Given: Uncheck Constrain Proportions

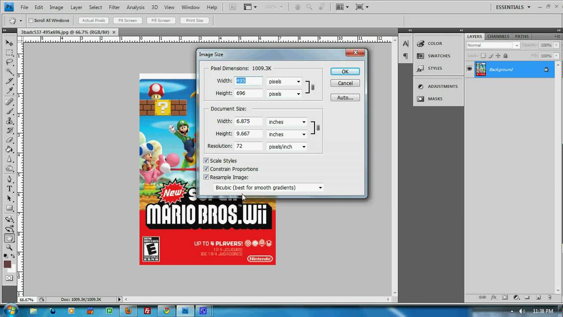Looking at the screenshot, I should pos(206,169).
